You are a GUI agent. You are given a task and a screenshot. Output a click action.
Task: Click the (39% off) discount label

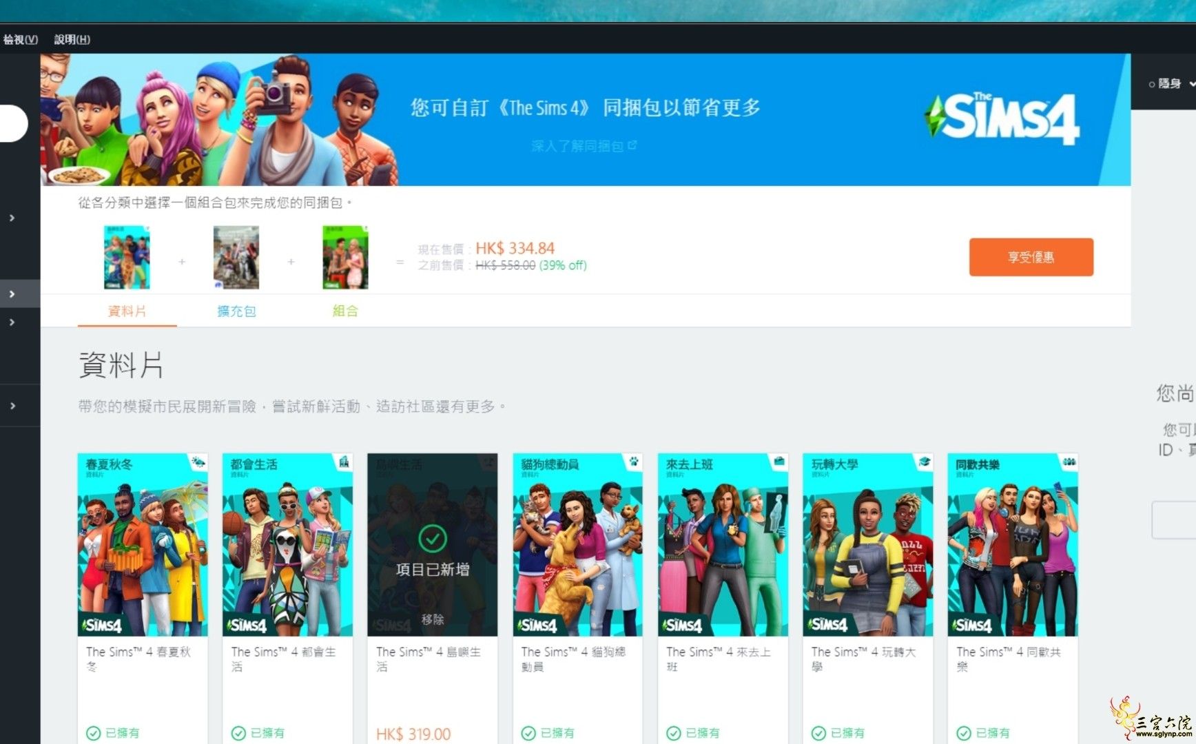[563, 265]
